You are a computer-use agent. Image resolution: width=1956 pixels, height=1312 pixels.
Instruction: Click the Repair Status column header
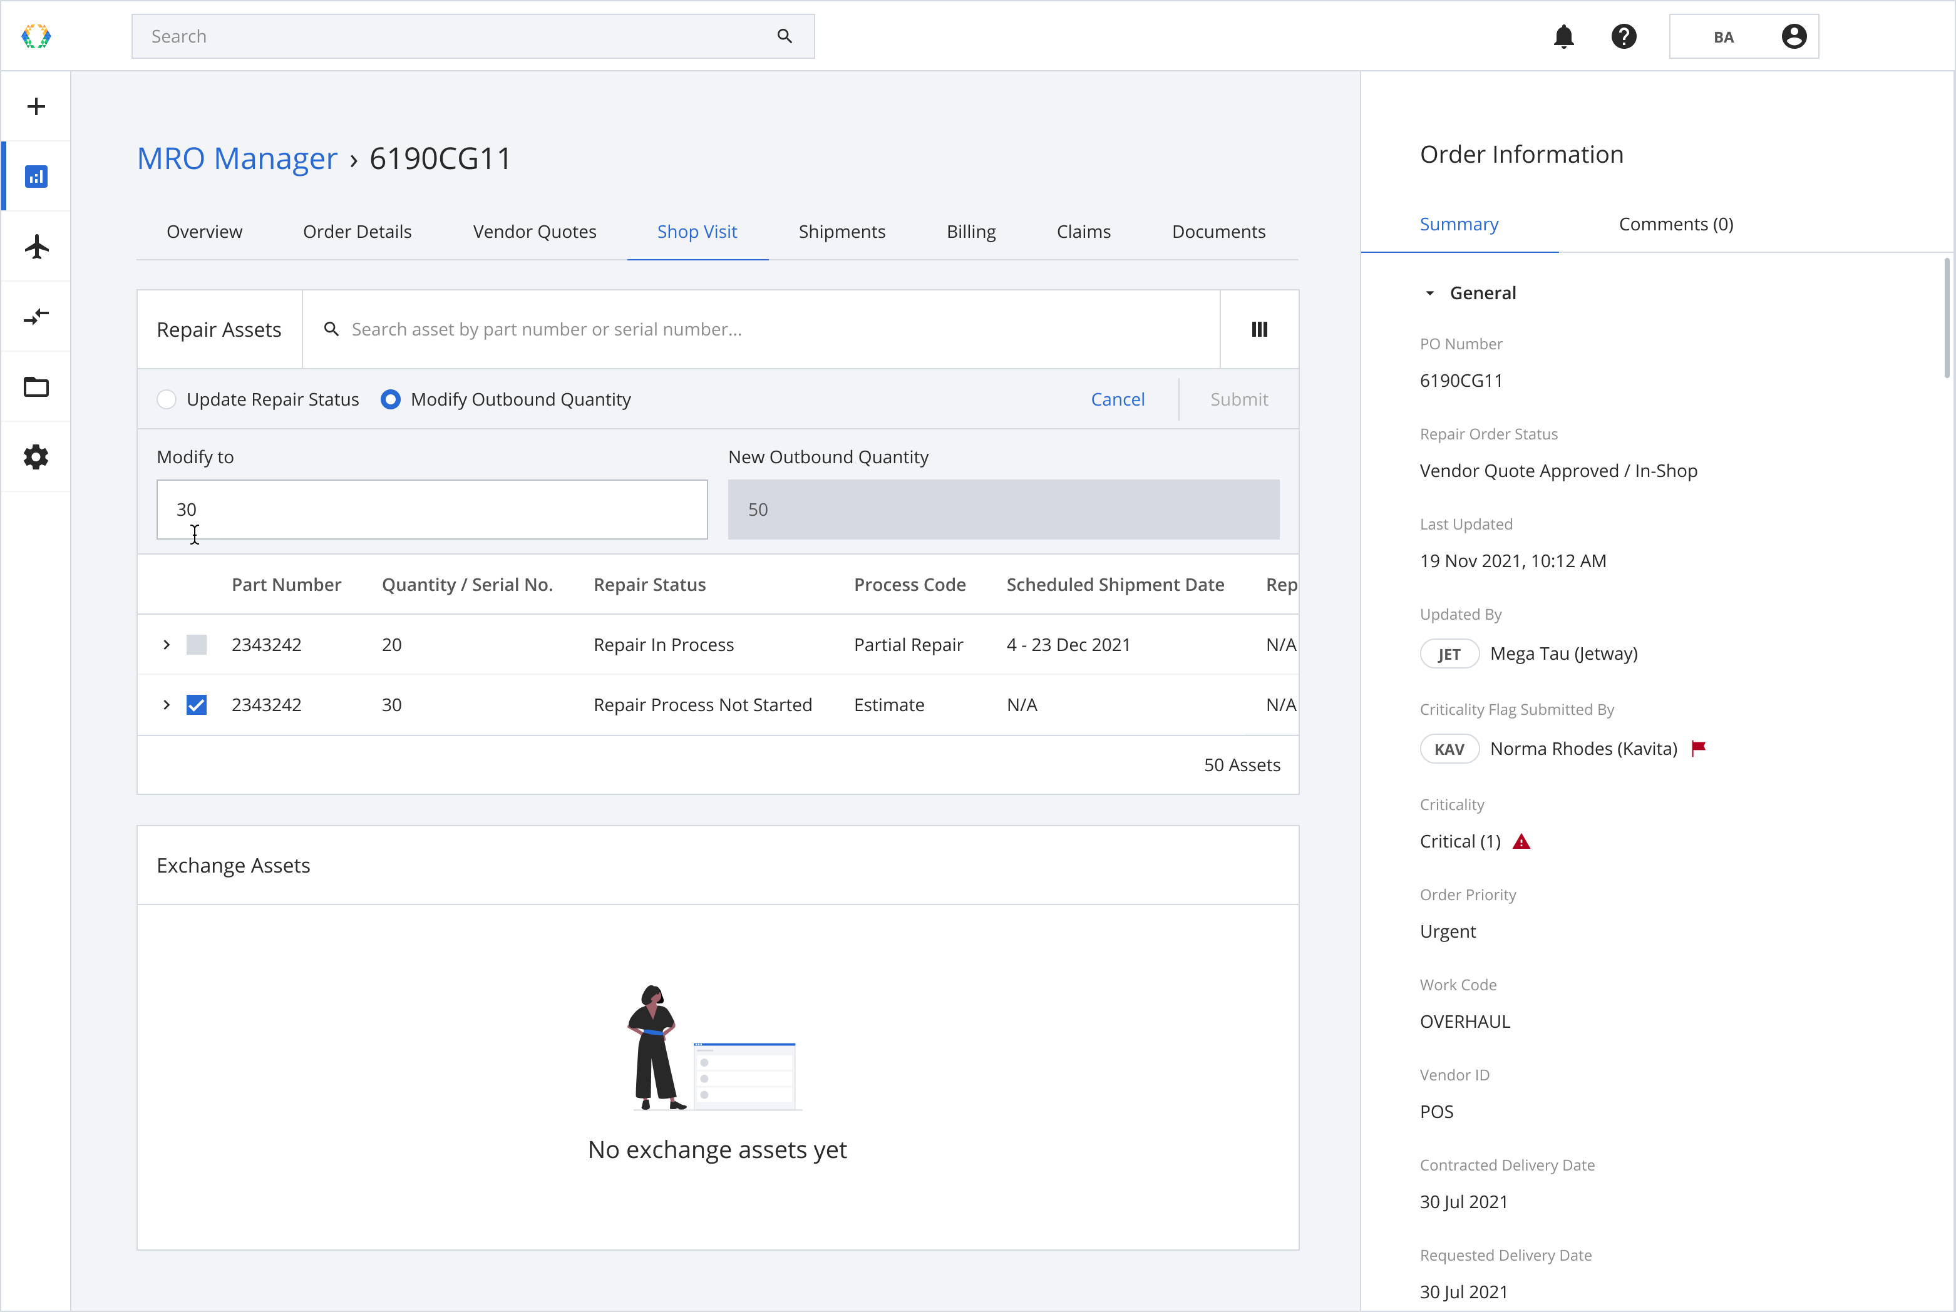[x=649, y=585]
